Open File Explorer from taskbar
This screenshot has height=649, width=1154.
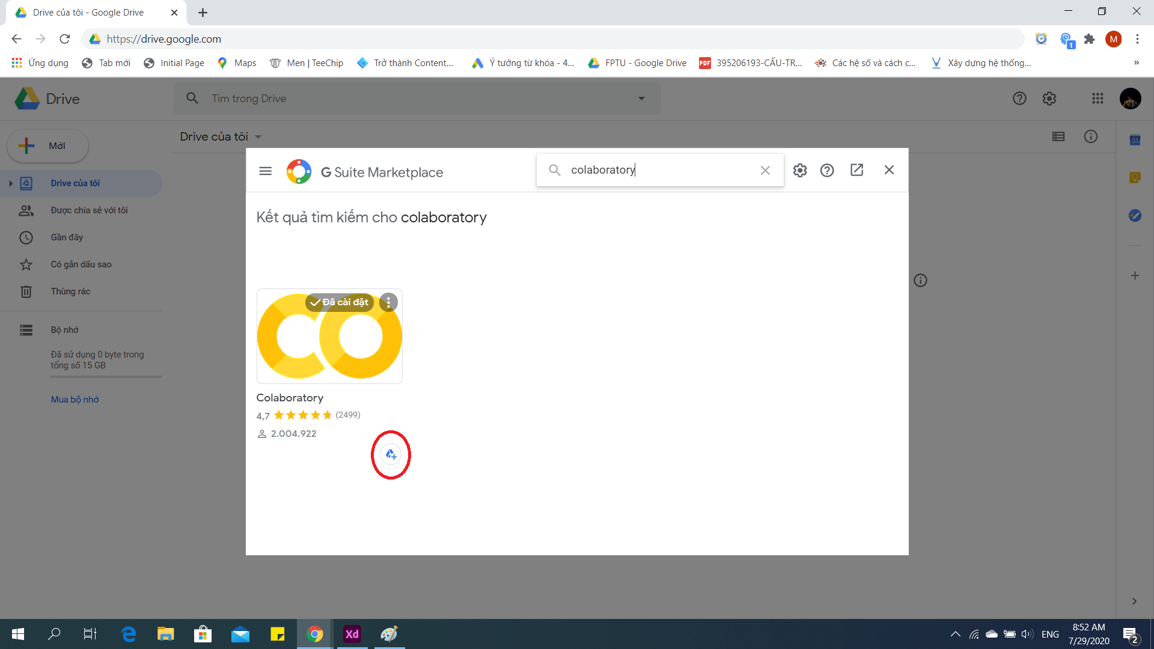click(165, 634)
